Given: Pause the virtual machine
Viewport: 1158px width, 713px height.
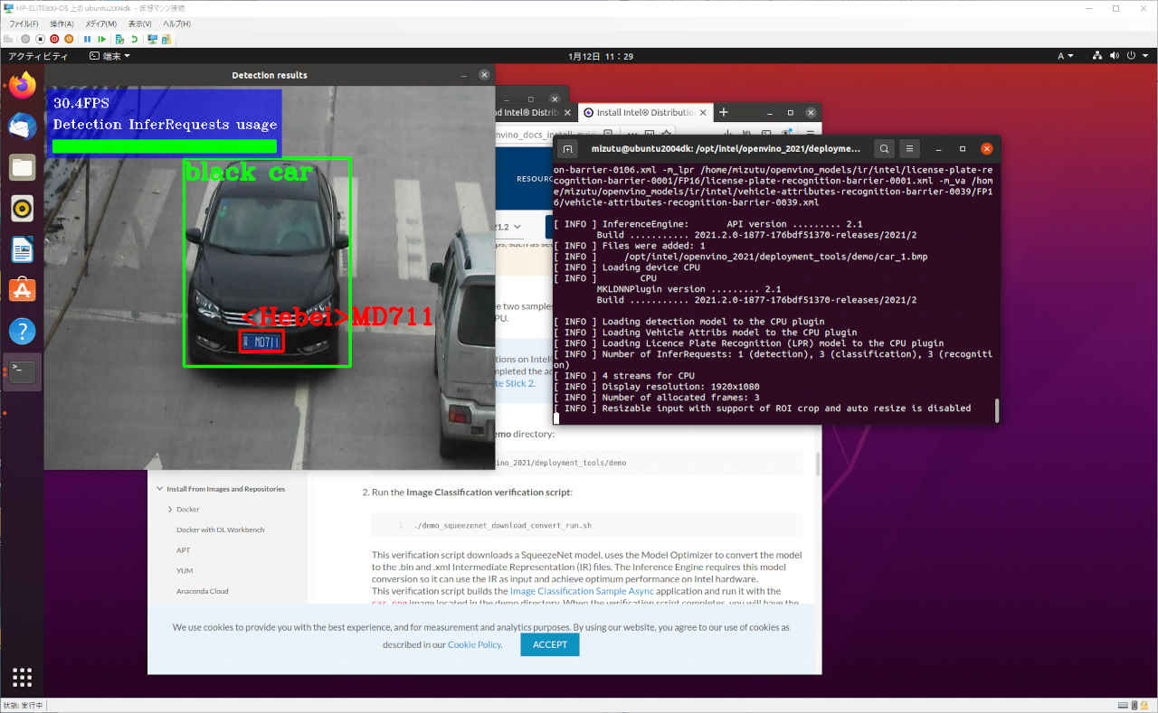Looking at the screenshot, I should tap(88, 39).
